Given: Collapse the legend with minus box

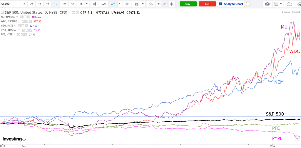Looking at the screenshot, I should click(x=2, y=12).
